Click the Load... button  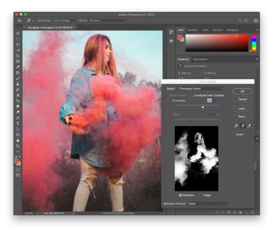242,109
